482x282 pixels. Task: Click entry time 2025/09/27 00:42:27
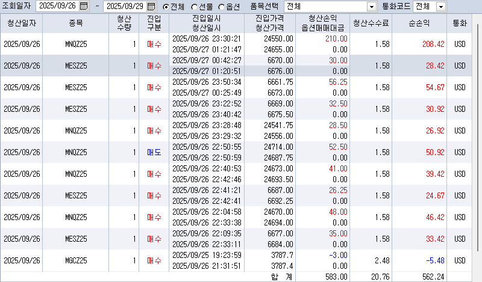click(x=207, y=60)
